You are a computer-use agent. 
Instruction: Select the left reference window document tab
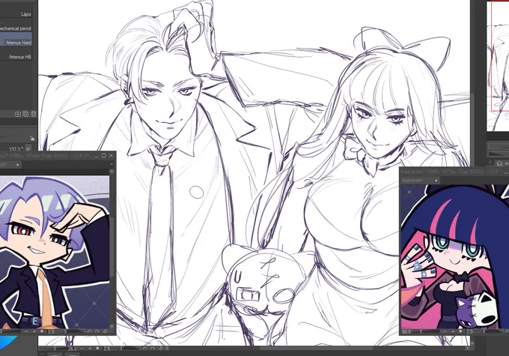[x=10, y=164]
